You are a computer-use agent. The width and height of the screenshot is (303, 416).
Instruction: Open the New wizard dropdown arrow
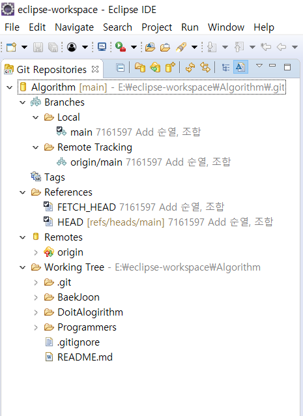[24, 48]
